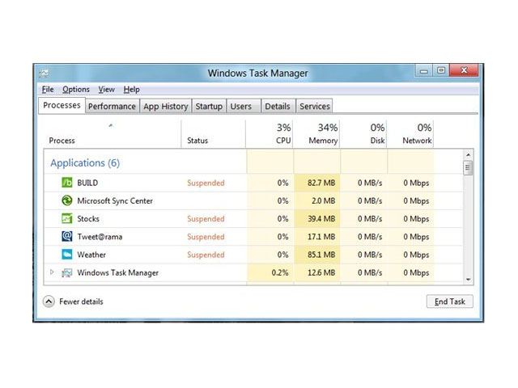Click the 17.1 MB memory value
The image size is (518, 388).
pos(321,237)
